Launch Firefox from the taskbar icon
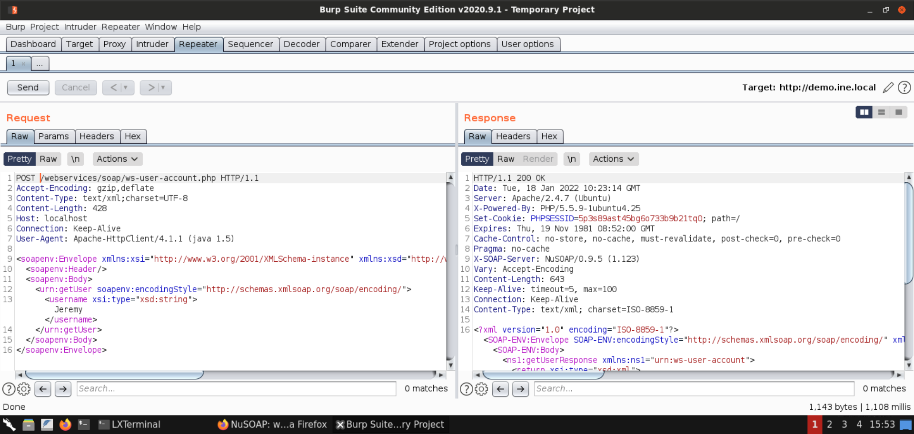Image resolution: width=914 pixels, height=434 pixels. click(x=65, y=424)
